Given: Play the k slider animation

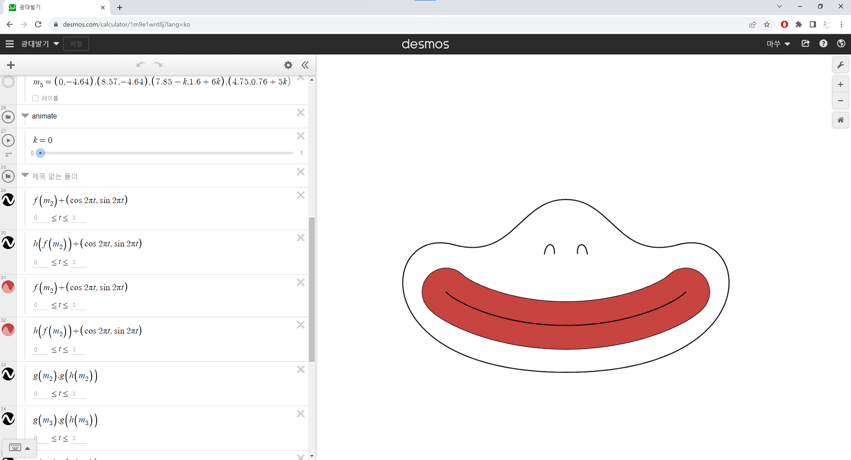Looking at the screenshot, I should (x=8, y=140).
